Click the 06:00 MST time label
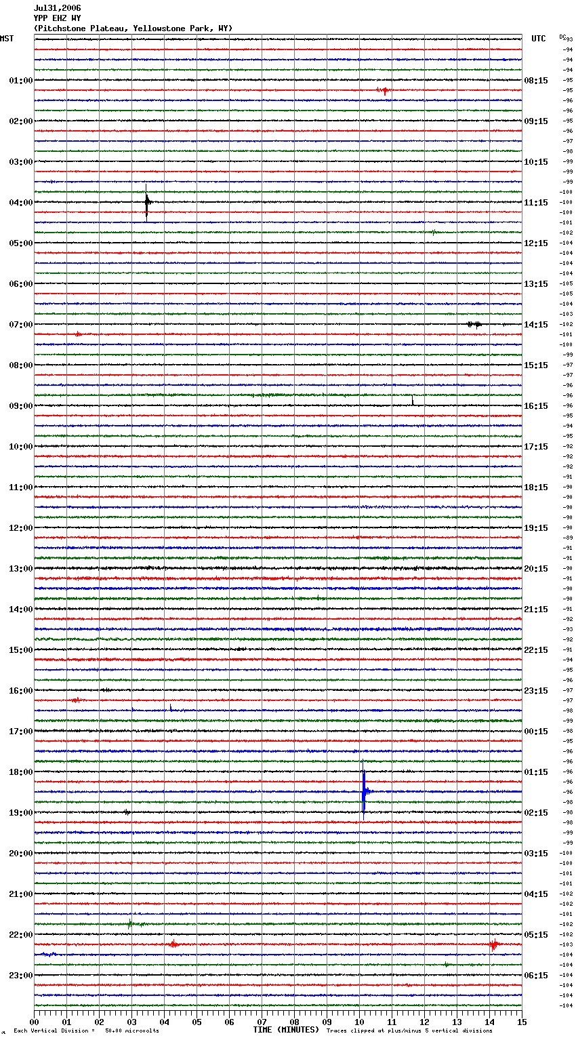Screen dimensions: 576x1040 pos(21,284)
